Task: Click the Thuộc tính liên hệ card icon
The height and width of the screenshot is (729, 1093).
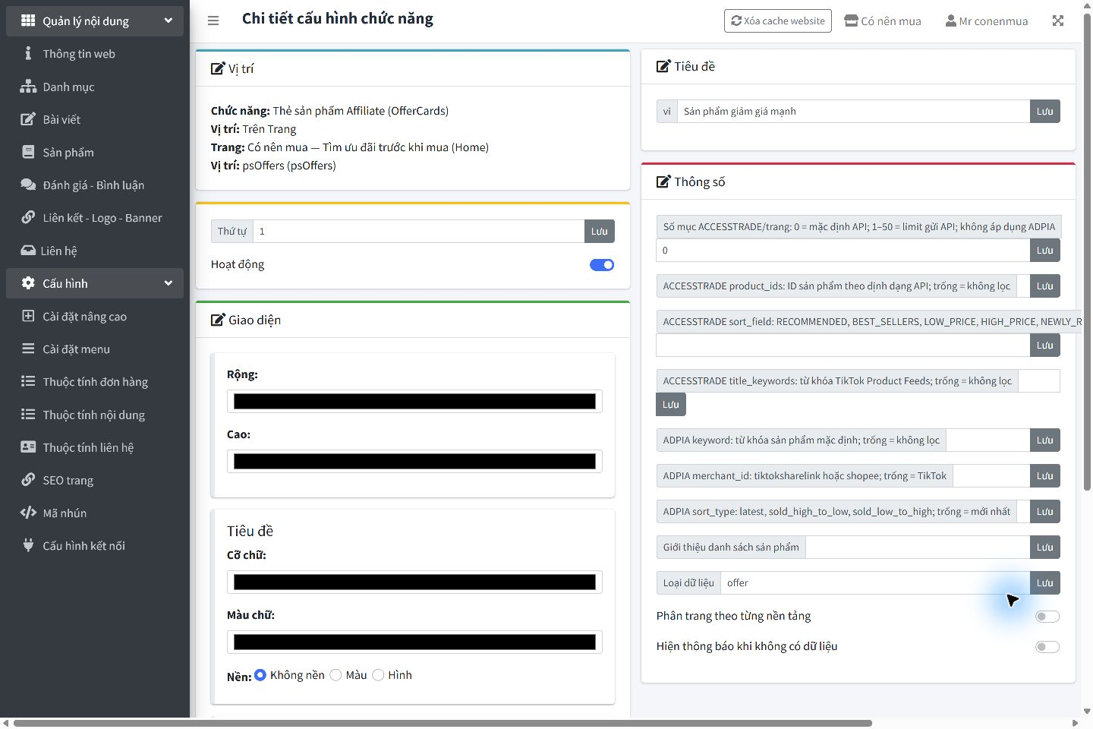Action: (x=28, y=447)
